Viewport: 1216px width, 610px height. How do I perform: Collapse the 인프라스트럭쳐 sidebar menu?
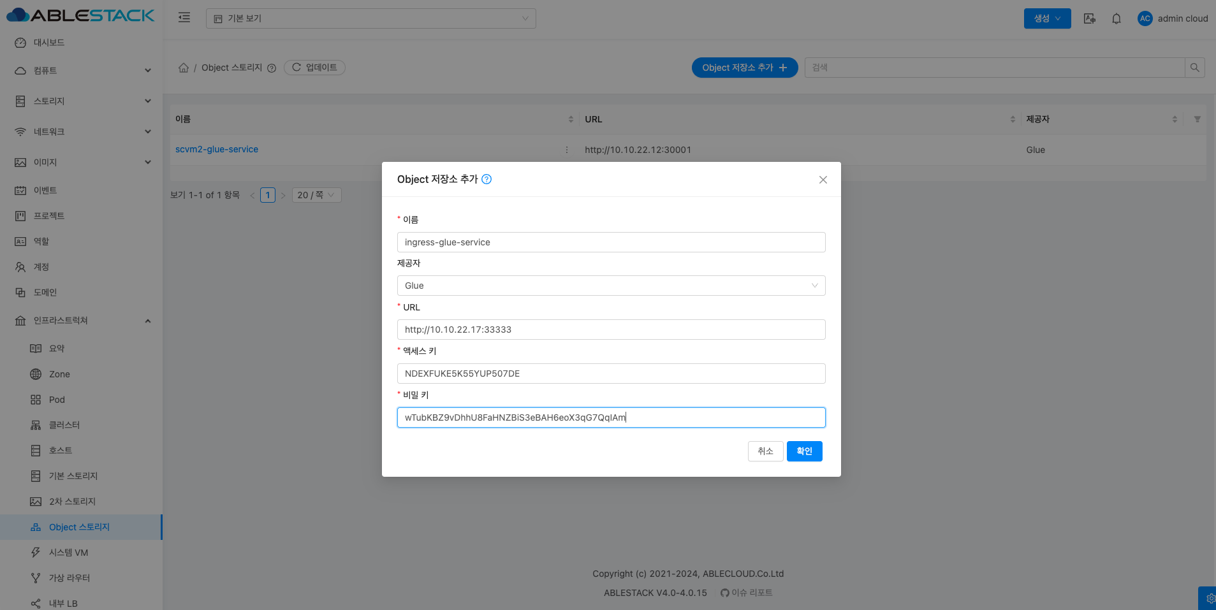tap(82, 321)
